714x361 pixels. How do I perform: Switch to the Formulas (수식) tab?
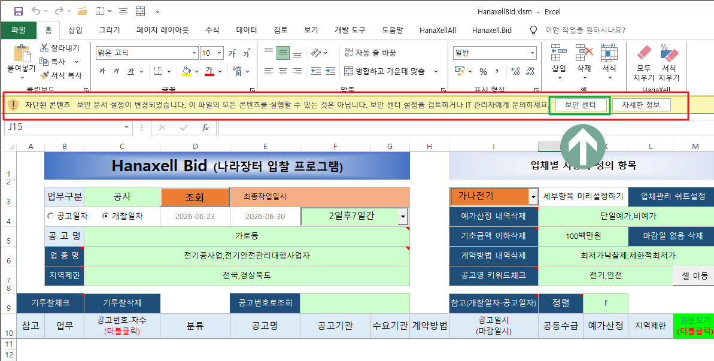(x=212, y=30)
